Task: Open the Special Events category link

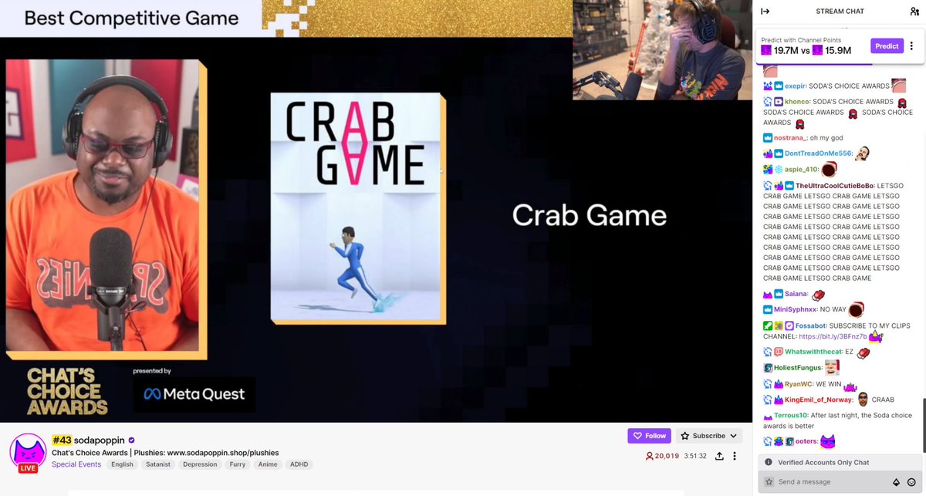Action: [x=76, y=464]
